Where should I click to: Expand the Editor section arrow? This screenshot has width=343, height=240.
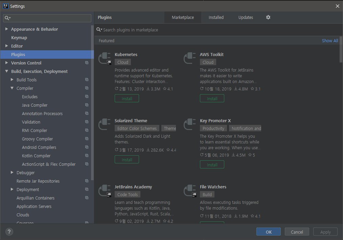[6, 46]
